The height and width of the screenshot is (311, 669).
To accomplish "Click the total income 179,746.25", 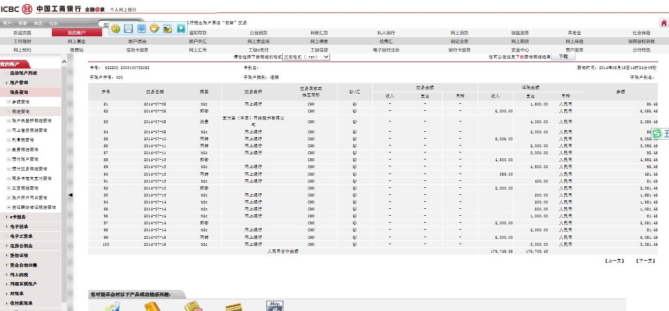I will (x=502, y=251).
